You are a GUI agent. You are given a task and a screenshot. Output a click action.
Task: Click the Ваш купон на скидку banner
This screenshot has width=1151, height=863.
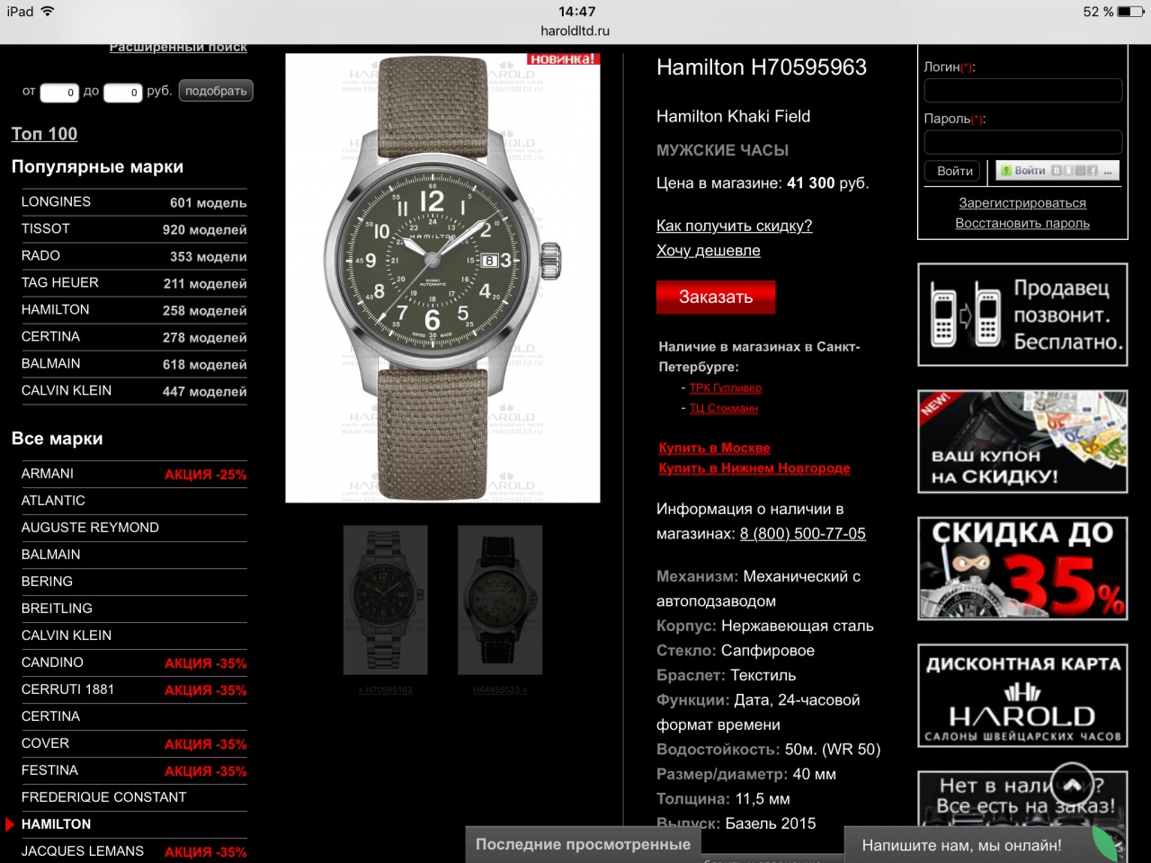pyautogui.click(x=1022, y=441)
